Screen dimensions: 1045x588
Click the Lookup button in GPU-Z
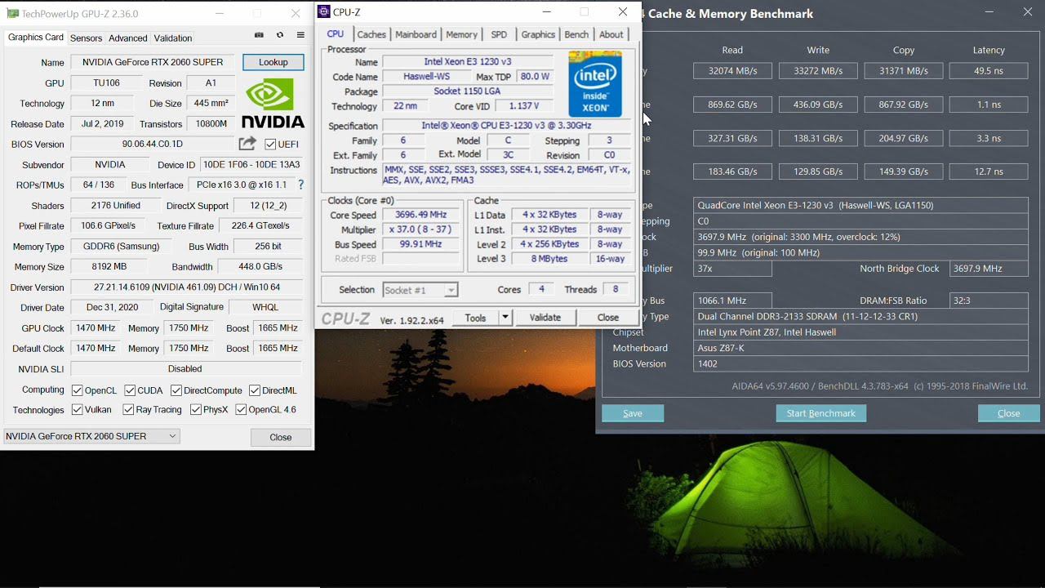point(273,62)
